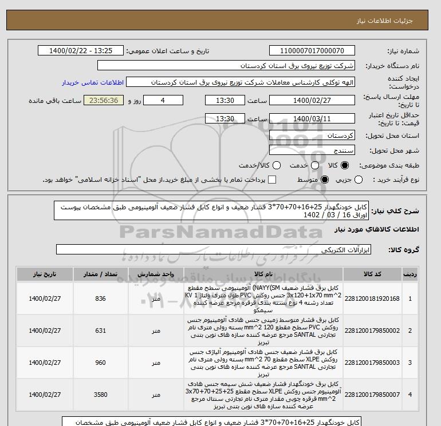
Task: Click the countdown timer 23:56:36
Action: [104, 100]
